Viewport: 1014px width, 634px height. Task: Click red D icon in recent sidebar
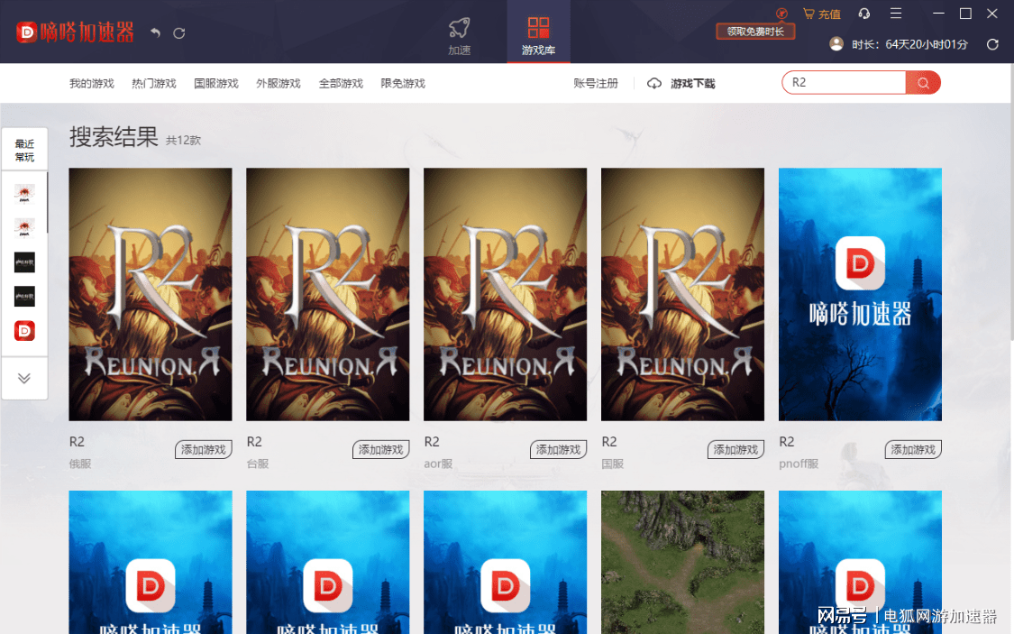click(x=24, y=331)
